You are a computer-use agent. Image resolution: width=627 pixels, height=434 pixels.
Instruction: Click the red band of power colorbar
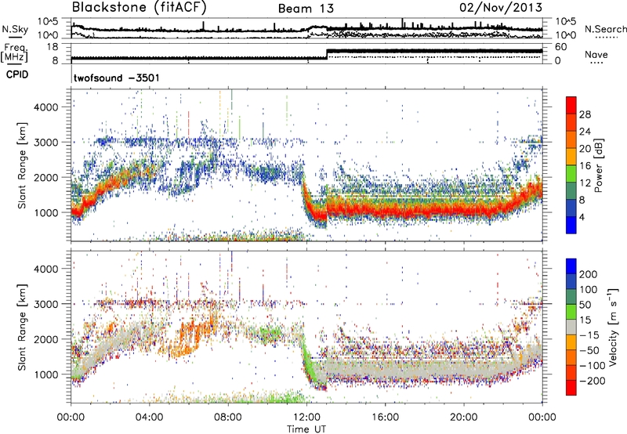coord(571,106)
